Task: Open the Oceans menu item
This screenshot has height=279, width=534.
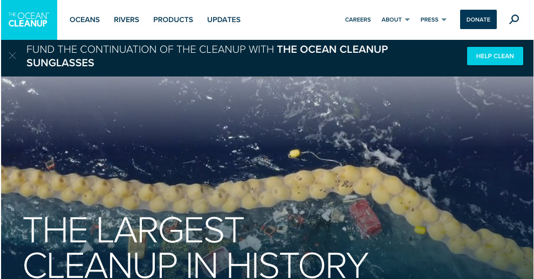Action: (x=85, y=20)
